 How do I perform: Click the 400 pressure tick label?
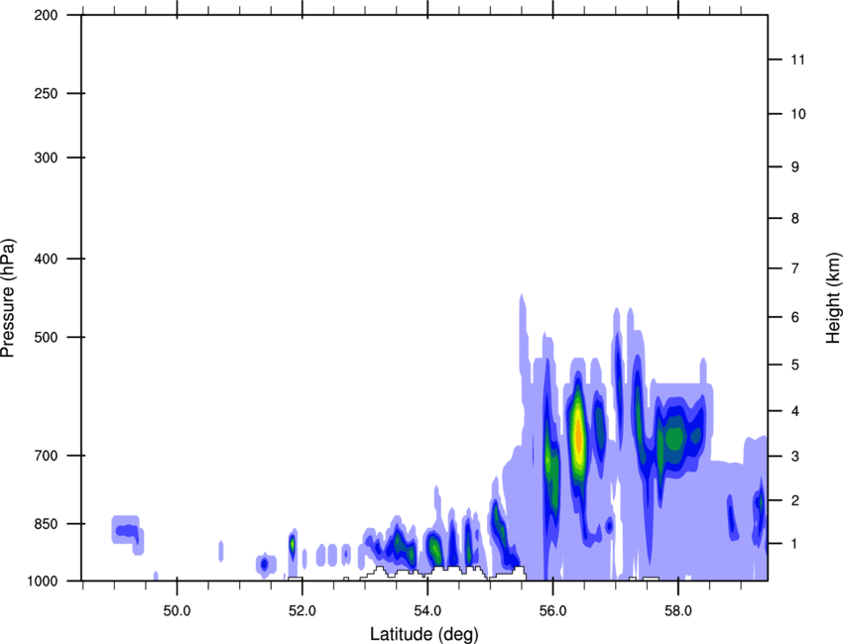pyautogui.click(x=46, y=259)
